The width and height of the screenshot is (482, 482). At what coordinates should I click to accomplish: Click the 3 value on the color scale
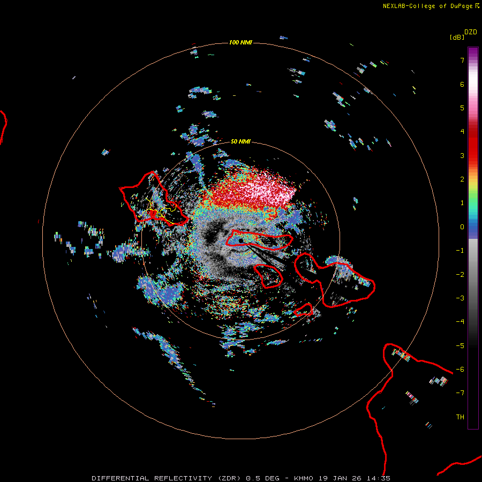pyautogui.click(x=462, y=155)
